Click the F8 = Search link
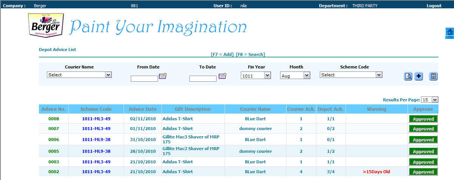Screen dimensions: 454x180 [x=250, y=54]
